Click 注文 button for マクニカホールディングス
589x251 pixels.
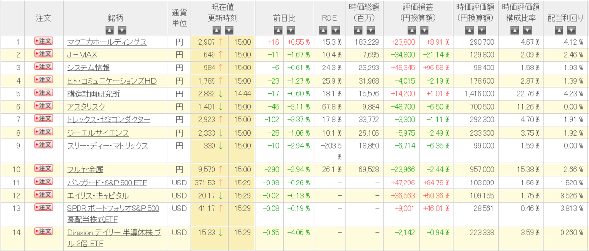43,41
